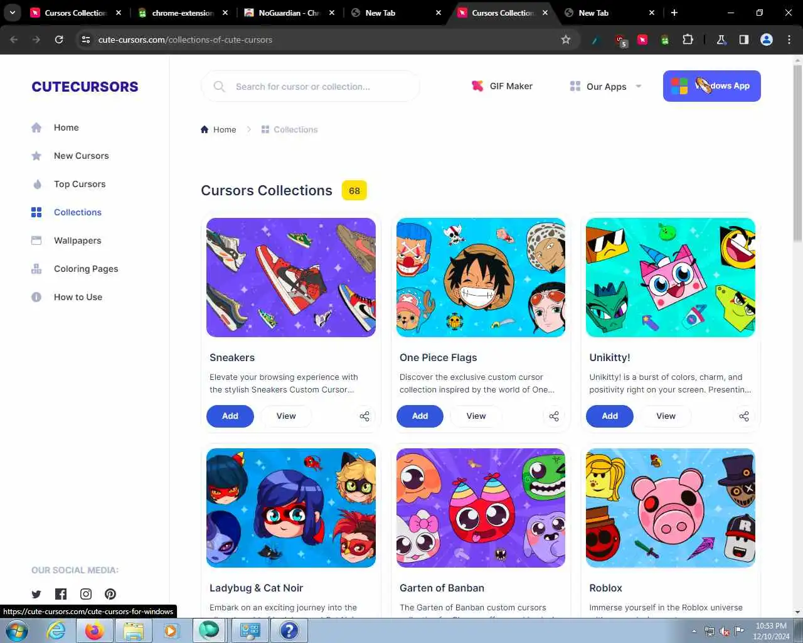Click the Home breadcrumb link

pos(218,129)
